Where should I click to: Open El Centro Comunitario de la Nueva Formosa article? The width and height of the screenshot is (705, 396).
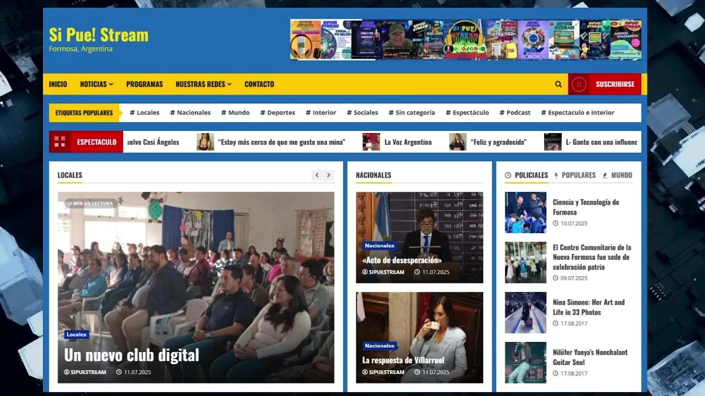tap(592, 257)
